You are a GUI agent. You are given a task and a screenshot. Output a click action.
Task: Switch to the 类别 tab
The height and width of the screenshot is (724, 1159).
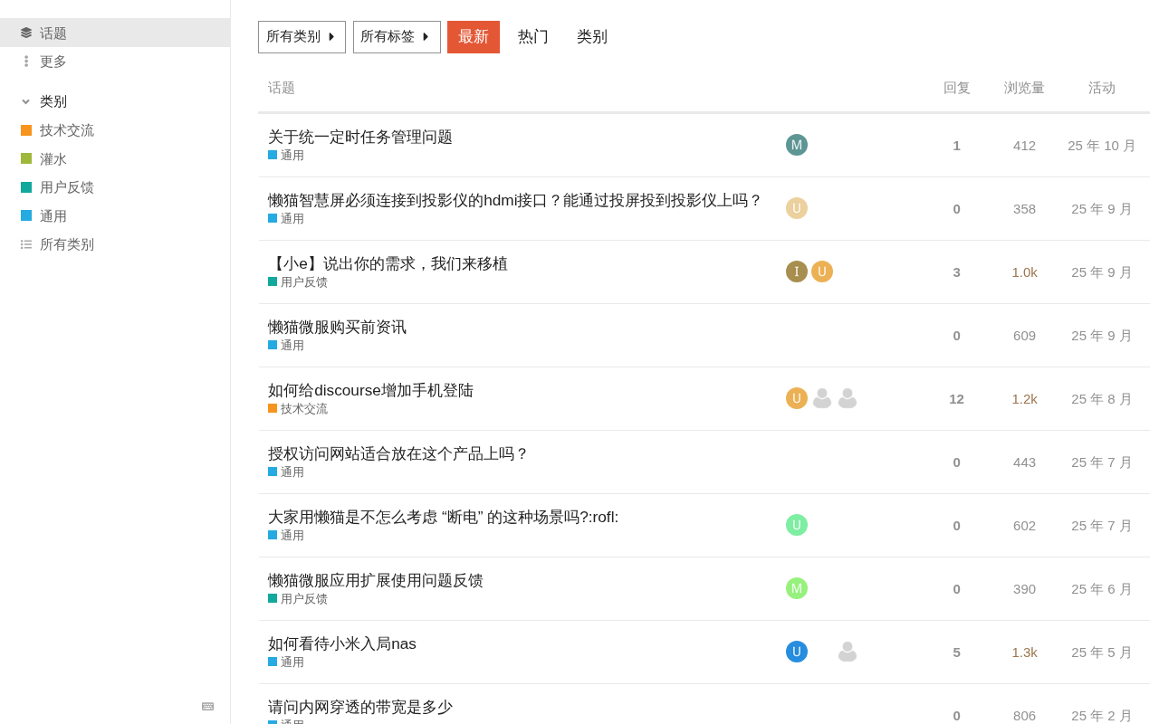(592, 37)
